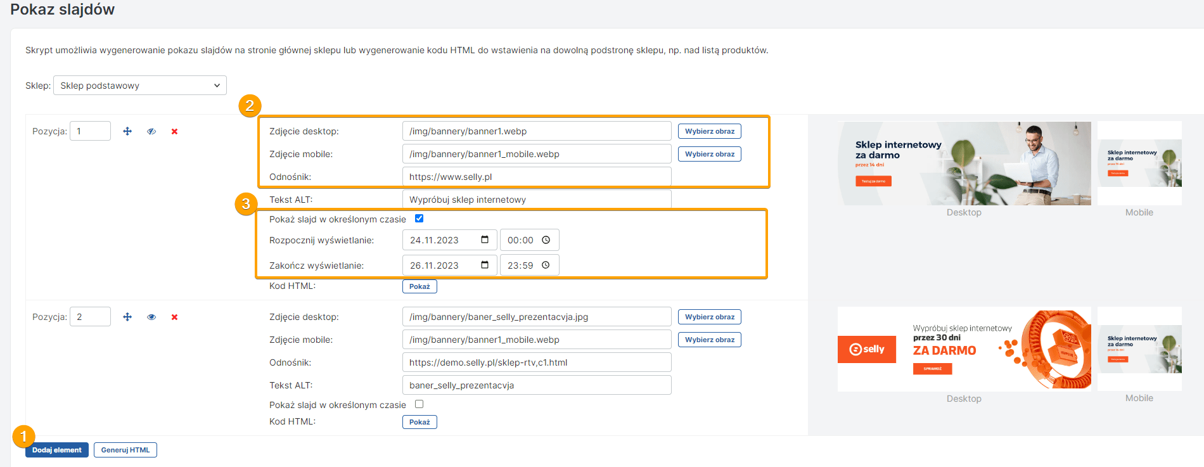This screenshot has height=467, width=1204.
Task: Click end time field 23:59
Action: (529, 265)
